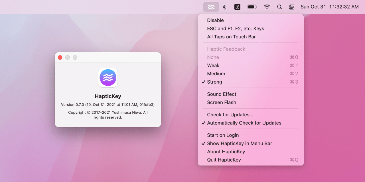
Task: Click the HapticKey wave icon in menu bar
Action: 211,7
